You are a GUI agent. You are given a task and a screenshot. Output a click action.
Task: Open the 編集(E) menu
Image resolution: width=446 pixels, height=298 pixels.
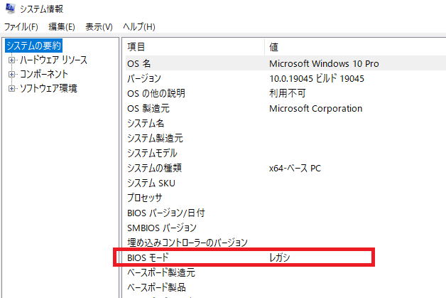tap(62, 27)
